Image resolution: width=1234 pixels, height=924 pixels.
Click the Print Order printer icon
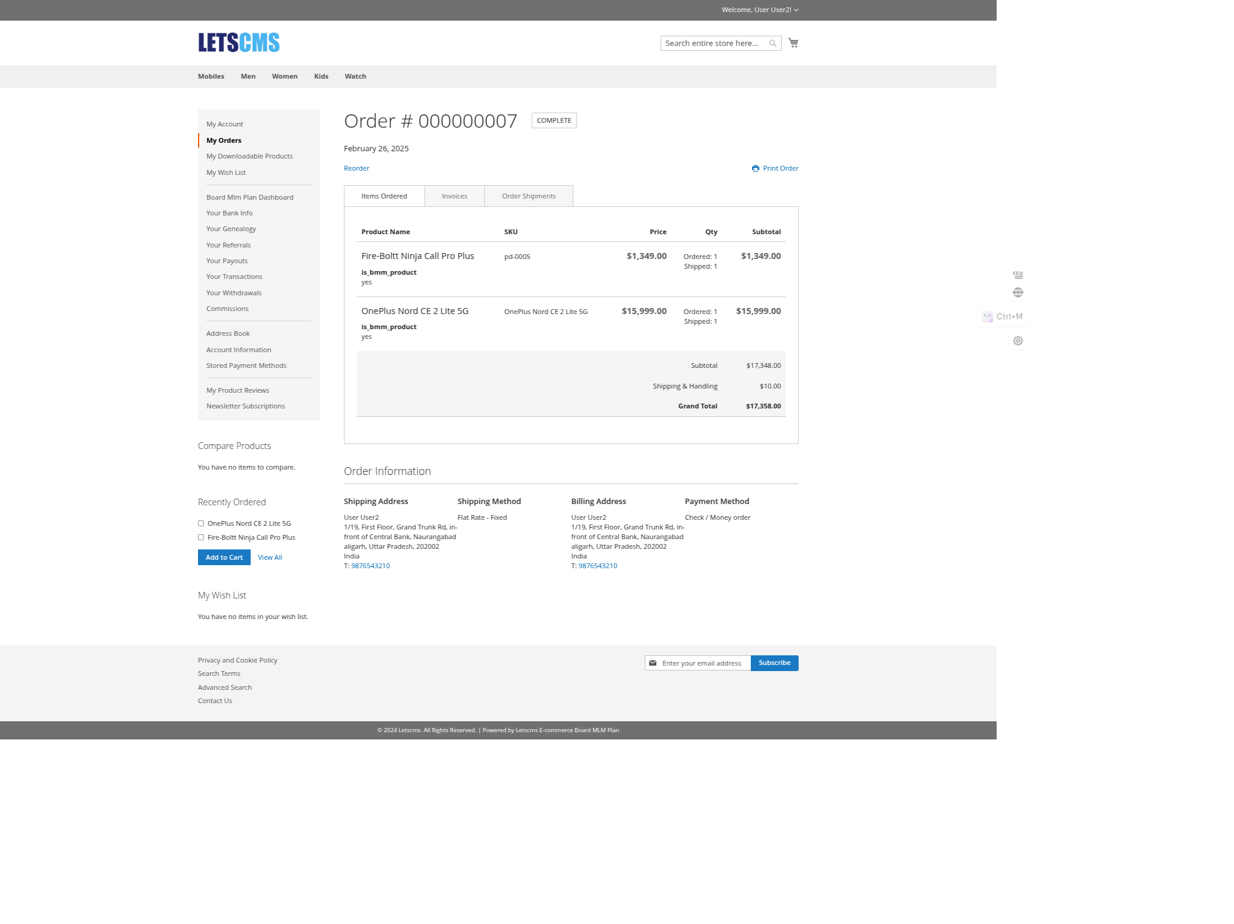point(754,168)
